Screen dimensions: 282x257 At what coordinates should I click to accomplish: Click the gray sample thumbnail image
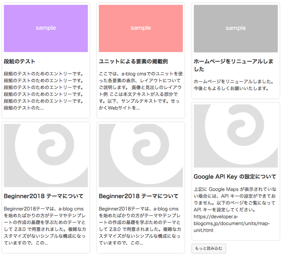point(236,28)
